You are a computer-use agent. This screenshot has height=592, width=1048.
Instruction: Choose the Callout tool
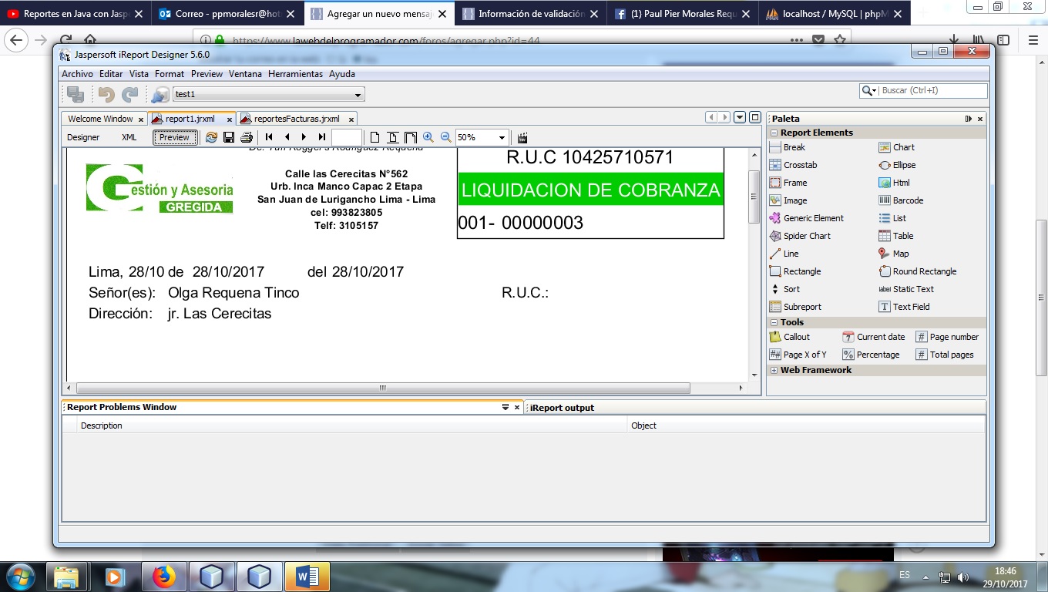coord(790,337)
